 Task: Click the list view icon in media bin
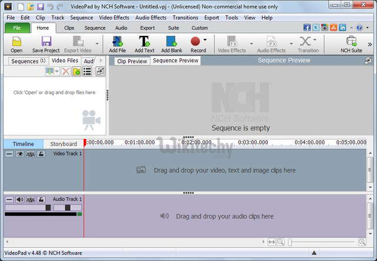pos(87,71)
